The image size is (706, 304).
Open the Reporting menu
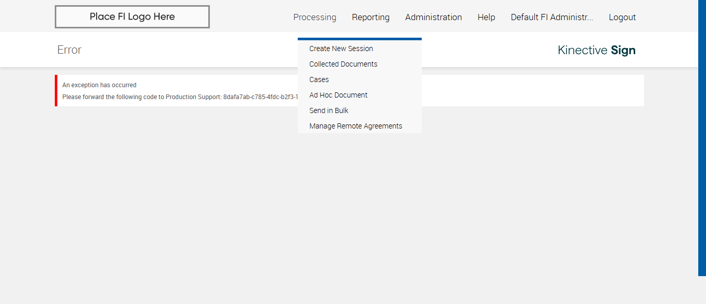tap(371, 17)
